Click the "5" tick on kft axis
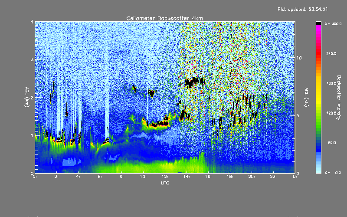Viewport: 347px width, 217px height. [298, 115]
